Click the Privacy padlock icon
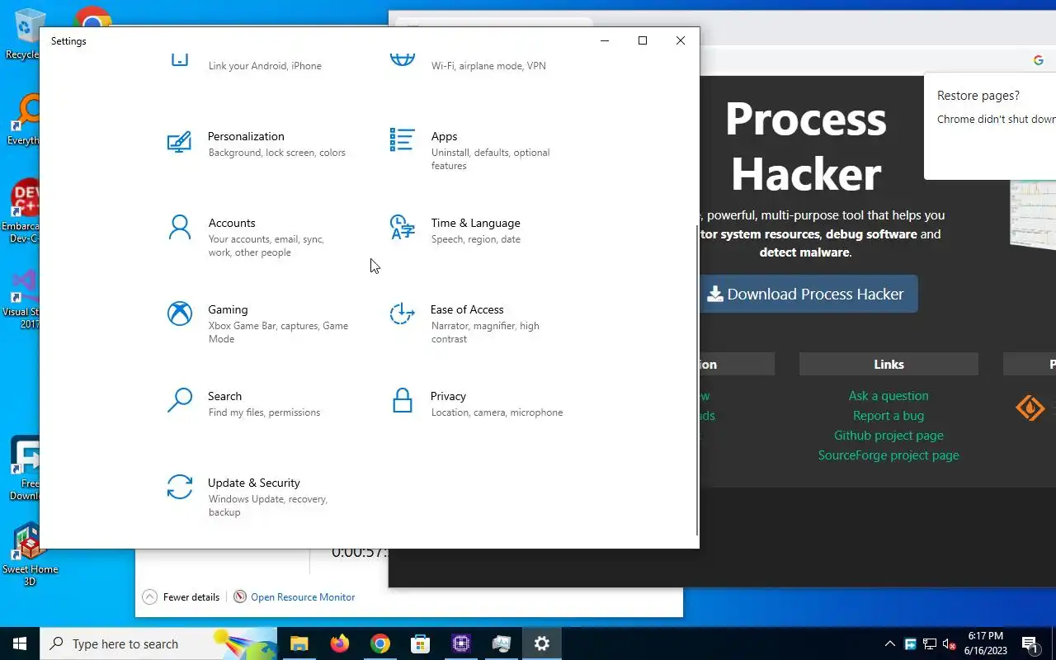1056x660 pixels. [402, 400]
